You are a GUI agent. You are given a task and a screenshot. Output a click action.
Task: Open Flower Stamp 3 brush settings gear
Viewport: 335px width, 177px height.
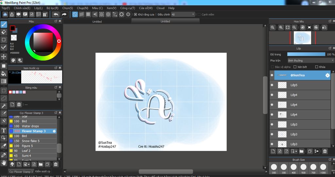point(54,131)
